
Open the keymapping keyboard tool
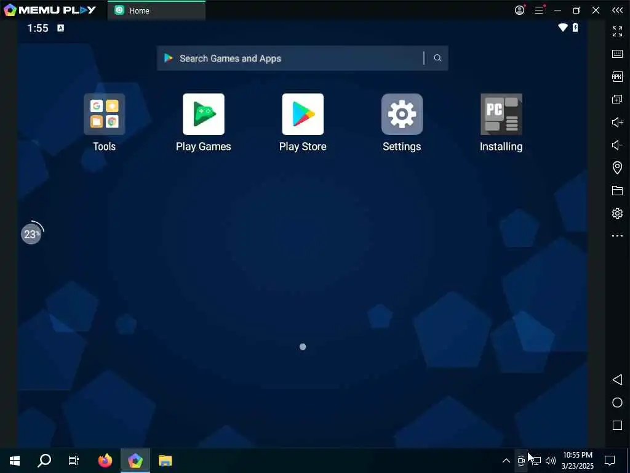617,54
